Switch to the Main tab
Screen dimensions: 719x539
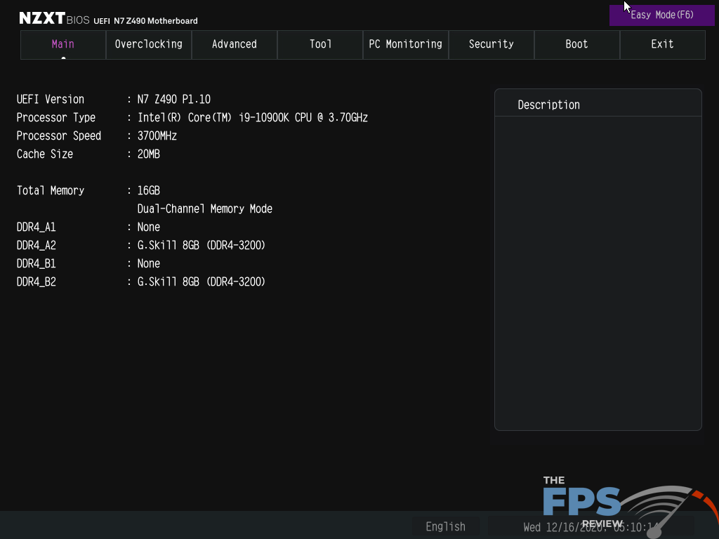(63, 44)
